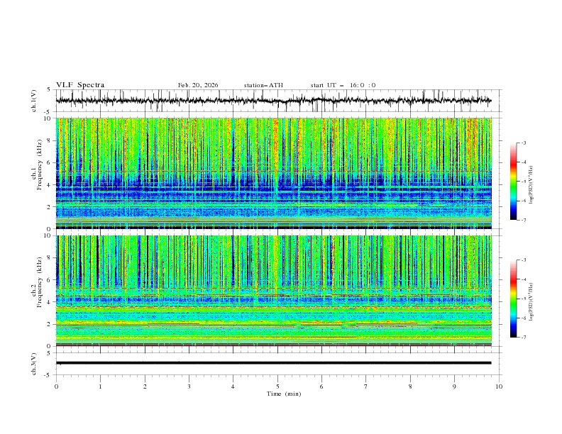Click the 3 minute tick on time axis
Viewport: 562px width, 434px height.
coord(189,386)
